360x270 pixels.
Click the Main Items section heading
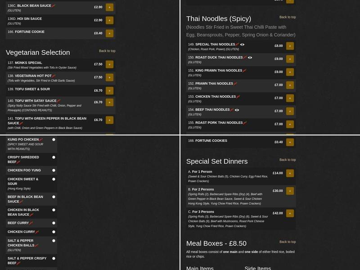click(200, 267)
